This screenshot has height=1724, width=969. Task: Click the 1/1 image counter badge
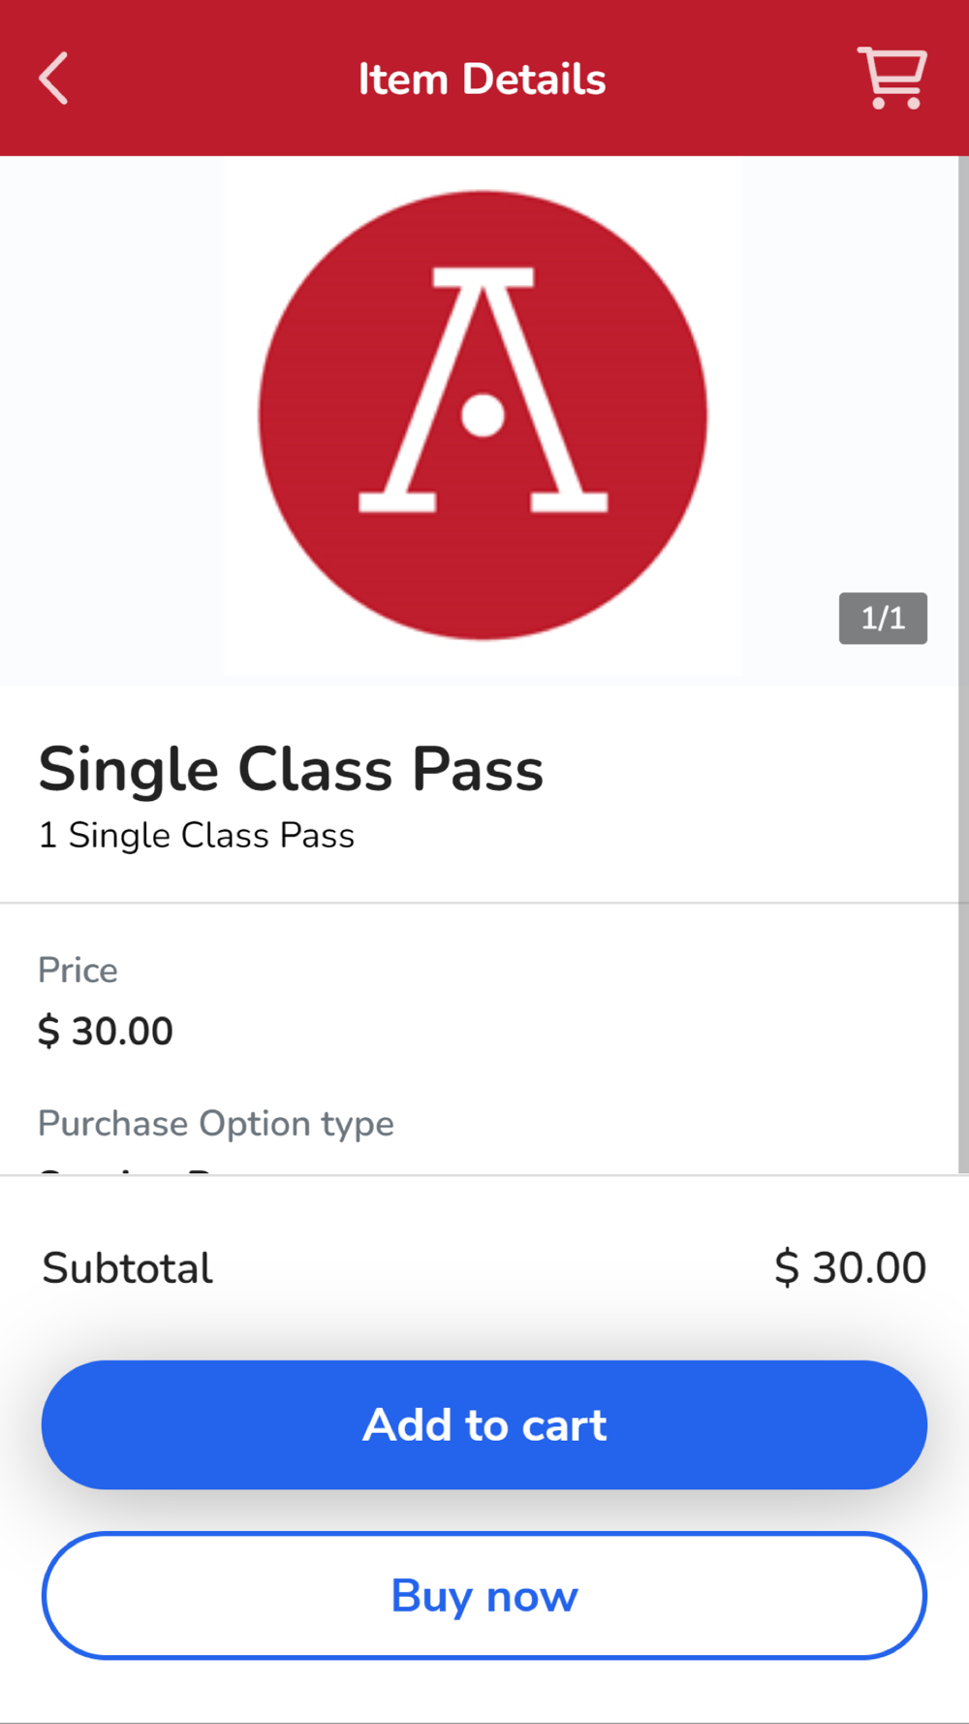883,618
